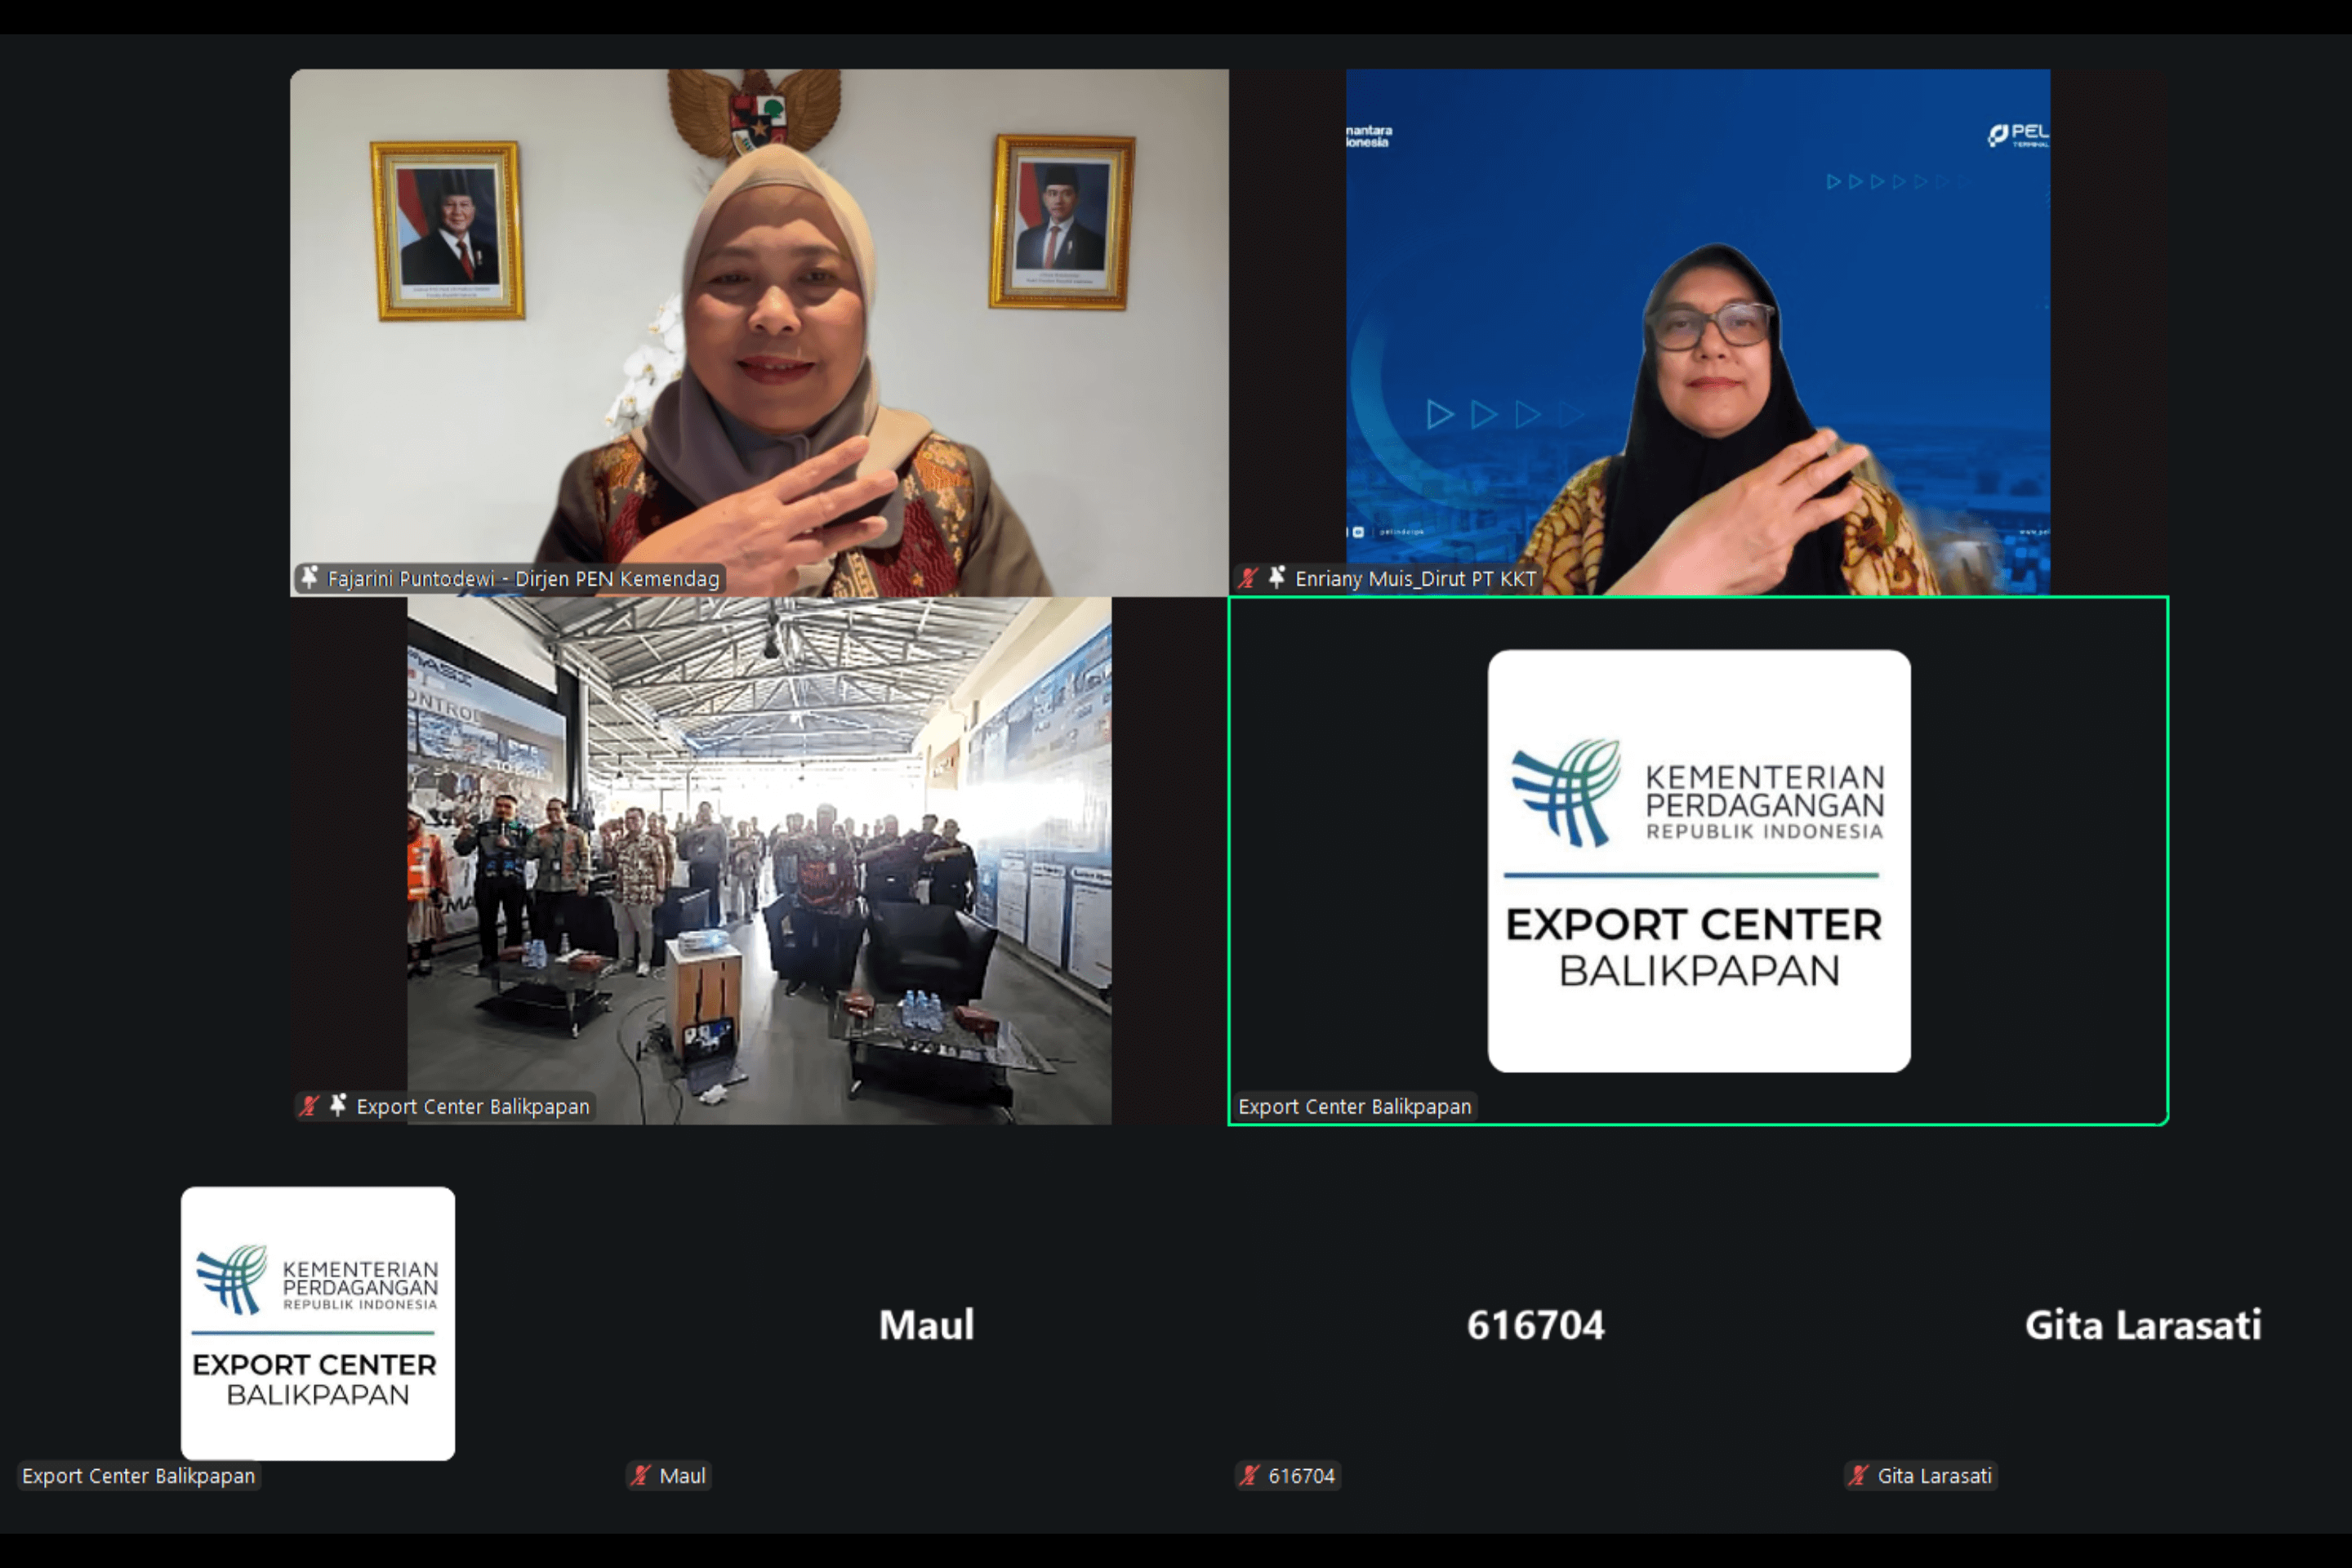Click the muted mic icon for participant 616704

point(1249,1475)
